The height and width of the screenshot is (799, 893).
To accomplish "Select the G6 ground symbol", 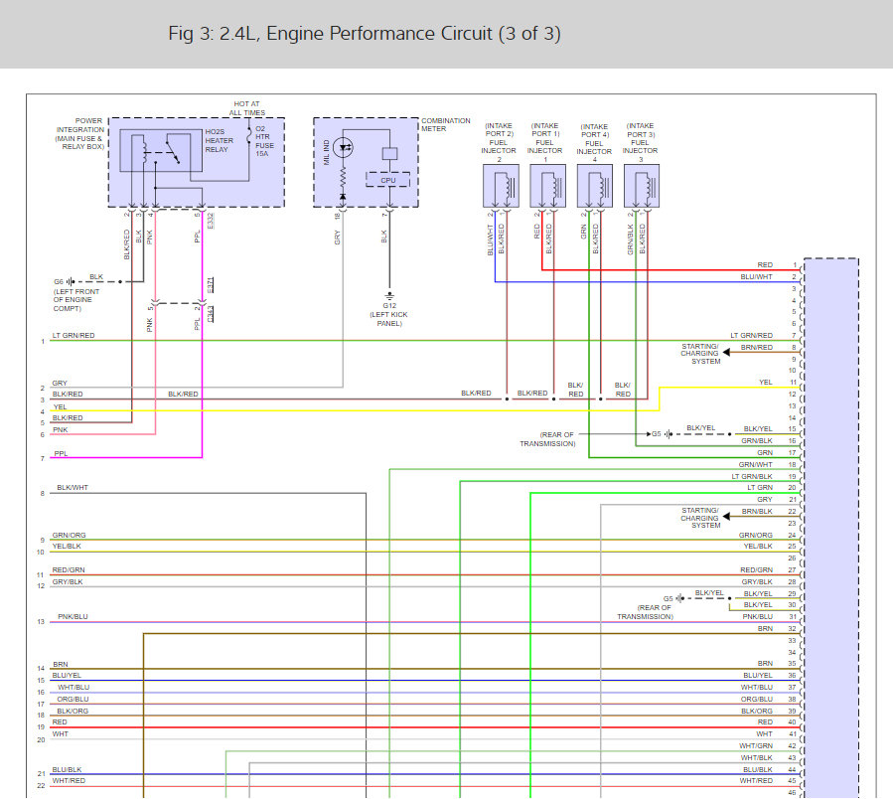I will coord(72,281).
